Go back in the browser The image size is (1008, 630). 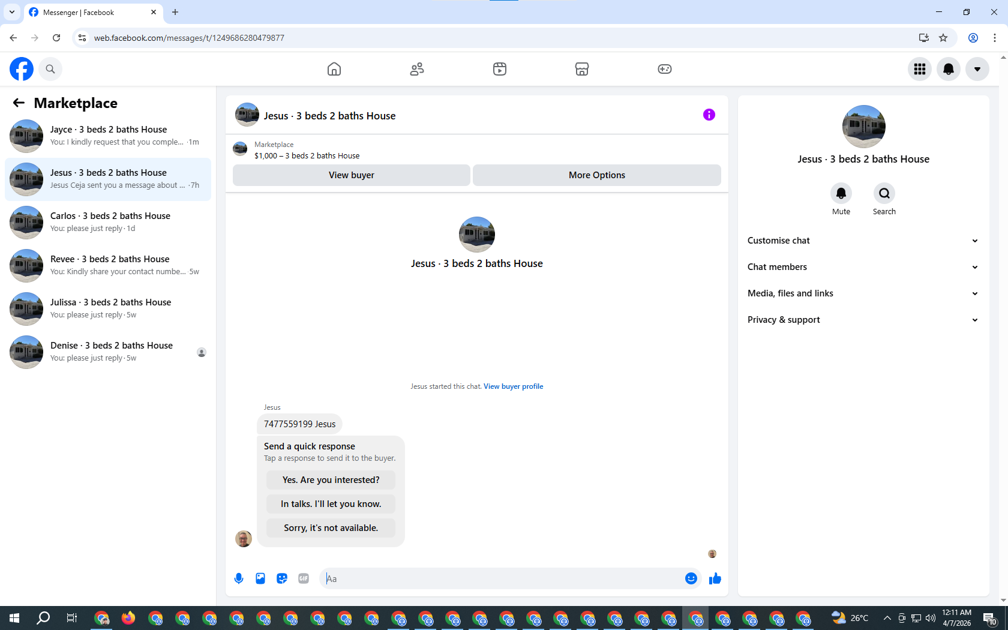[x=13, y=38]
